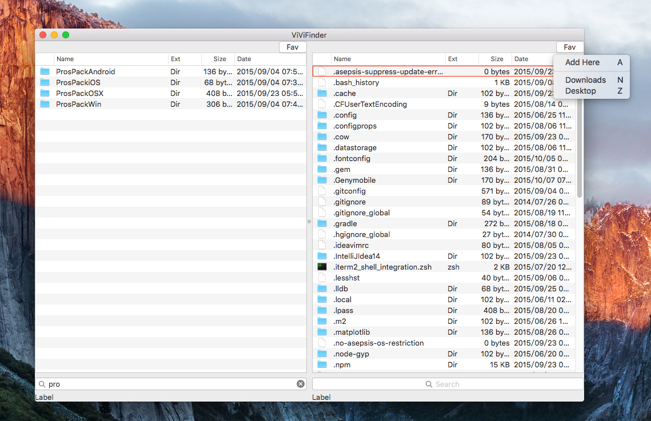
Task: Click the zsh extension cell
Action: (453, 267)
